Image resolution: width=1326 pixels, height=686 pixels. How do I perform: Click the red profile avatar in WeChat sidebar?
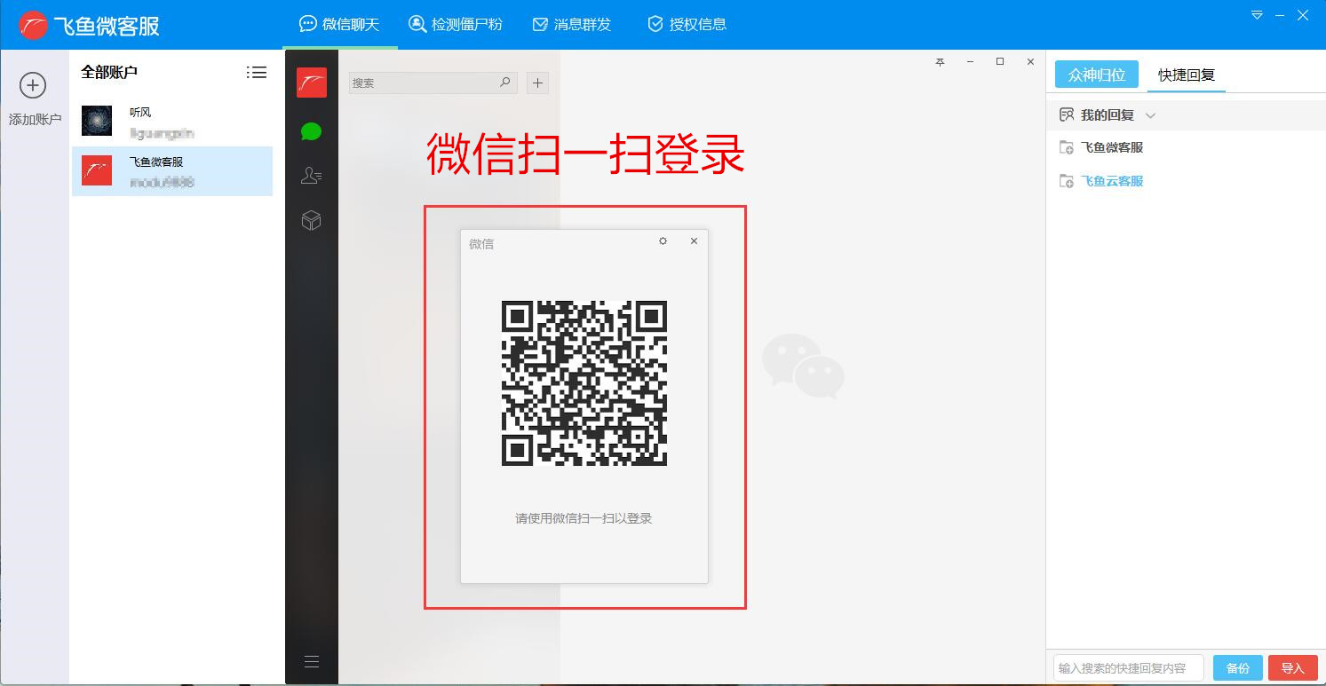(x=312, y=83)
